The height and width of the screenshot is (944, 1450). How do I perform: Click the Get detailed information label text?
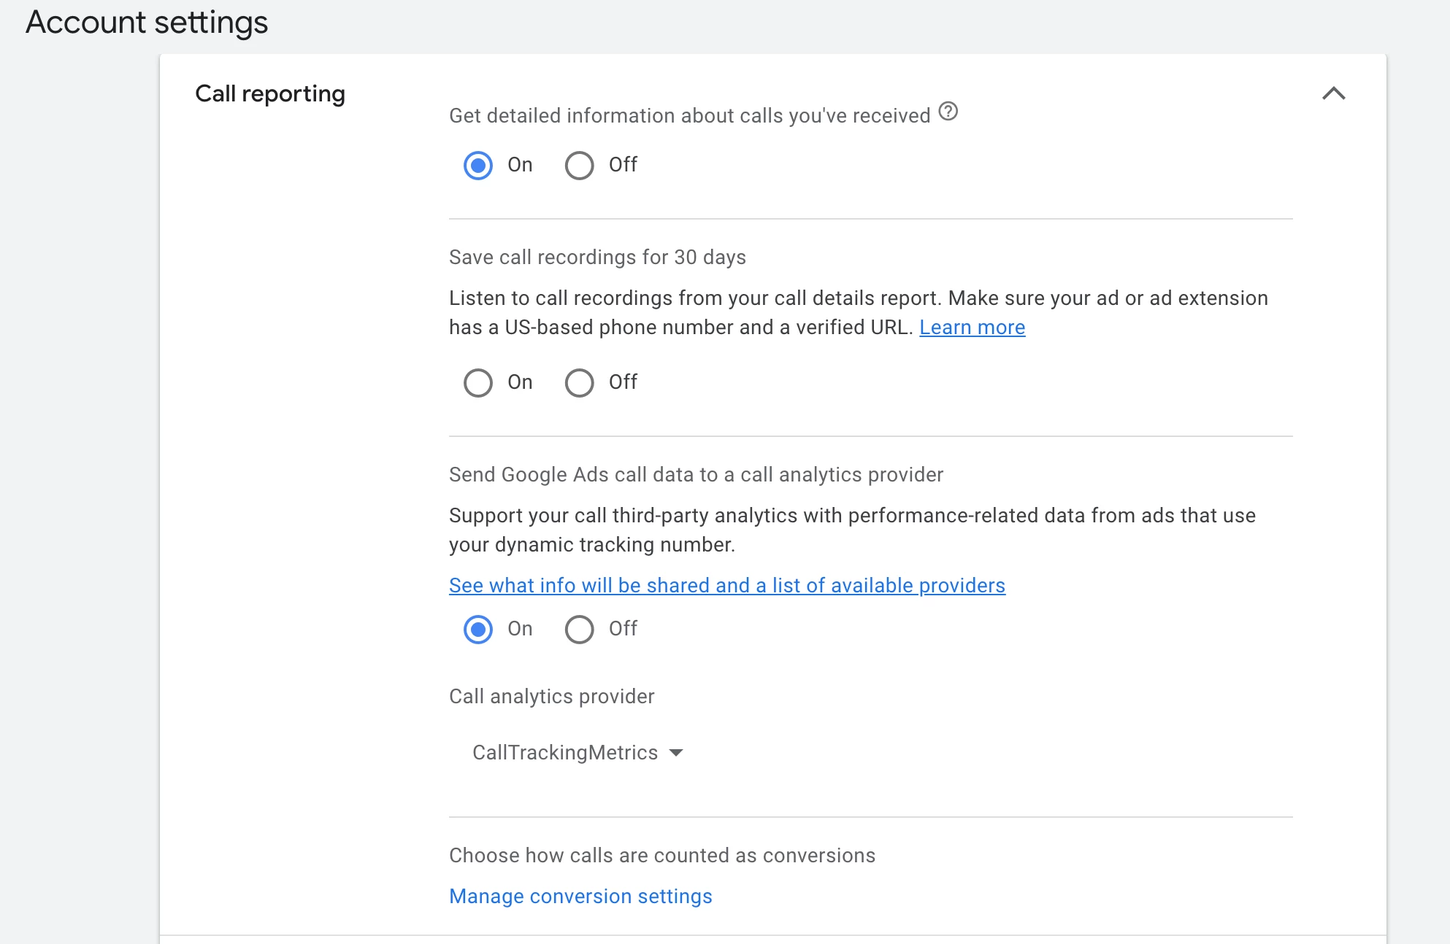pyautogui.click(x=689, y=116)
